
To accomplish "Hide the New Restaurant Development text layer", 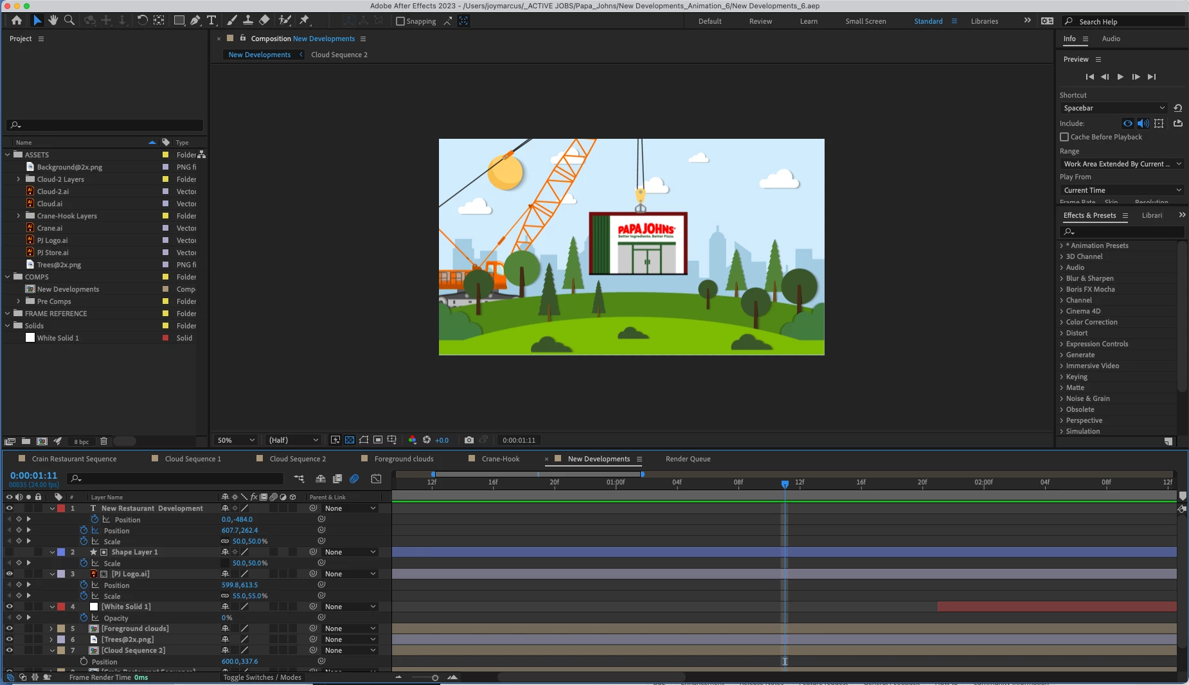I will (9, 508).
